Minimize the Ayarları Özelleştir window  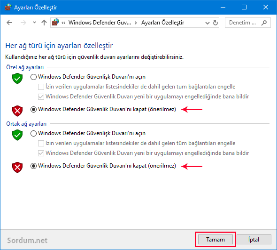pyautogui.click(x=223, y=7)
